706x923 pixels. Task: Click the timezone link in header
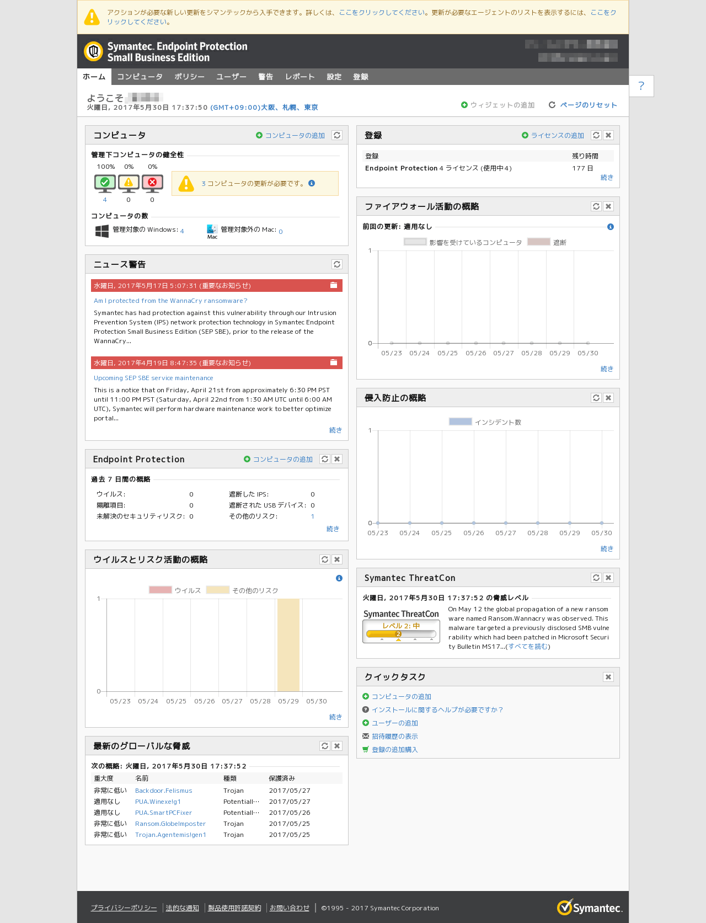(264, 108)
